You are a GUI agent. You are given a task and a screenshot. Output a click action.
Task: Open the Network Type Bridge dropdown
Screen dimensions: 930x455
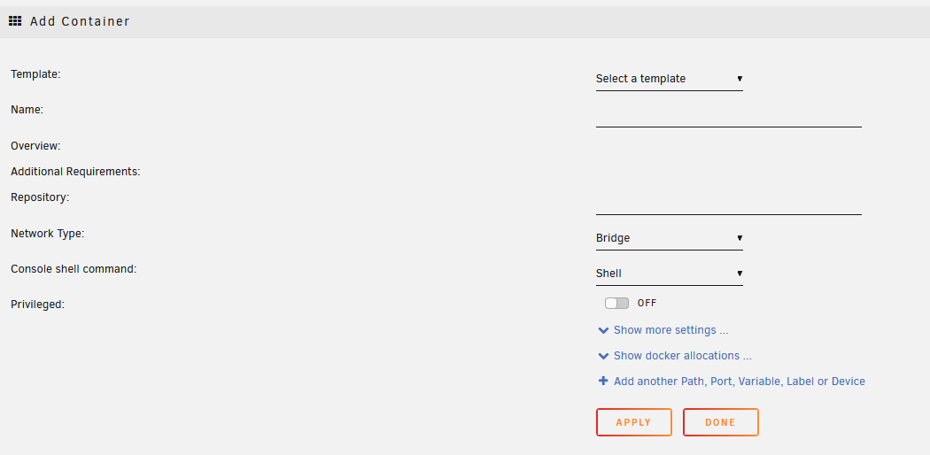[x=669, y=238]
